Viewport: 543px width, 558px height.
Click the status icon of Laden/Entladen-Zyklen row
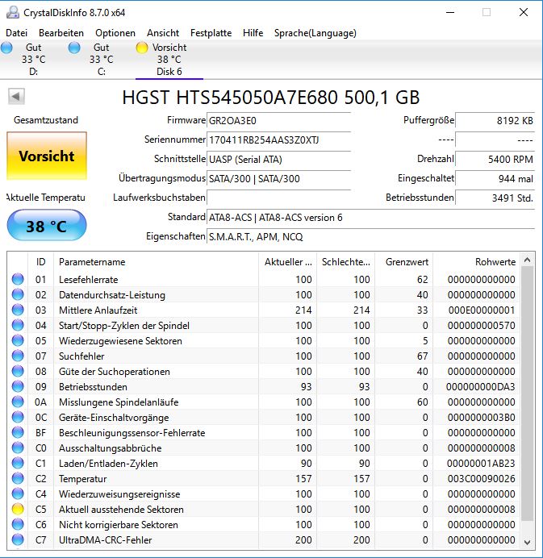18,463
